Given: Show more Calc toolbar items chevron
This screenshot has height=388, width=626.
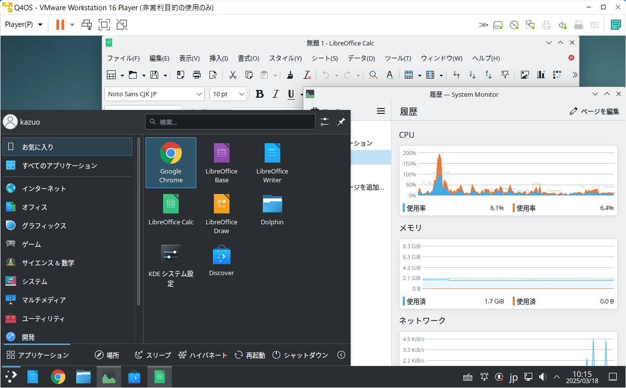Looking at the screenshot, I should 575,75.
